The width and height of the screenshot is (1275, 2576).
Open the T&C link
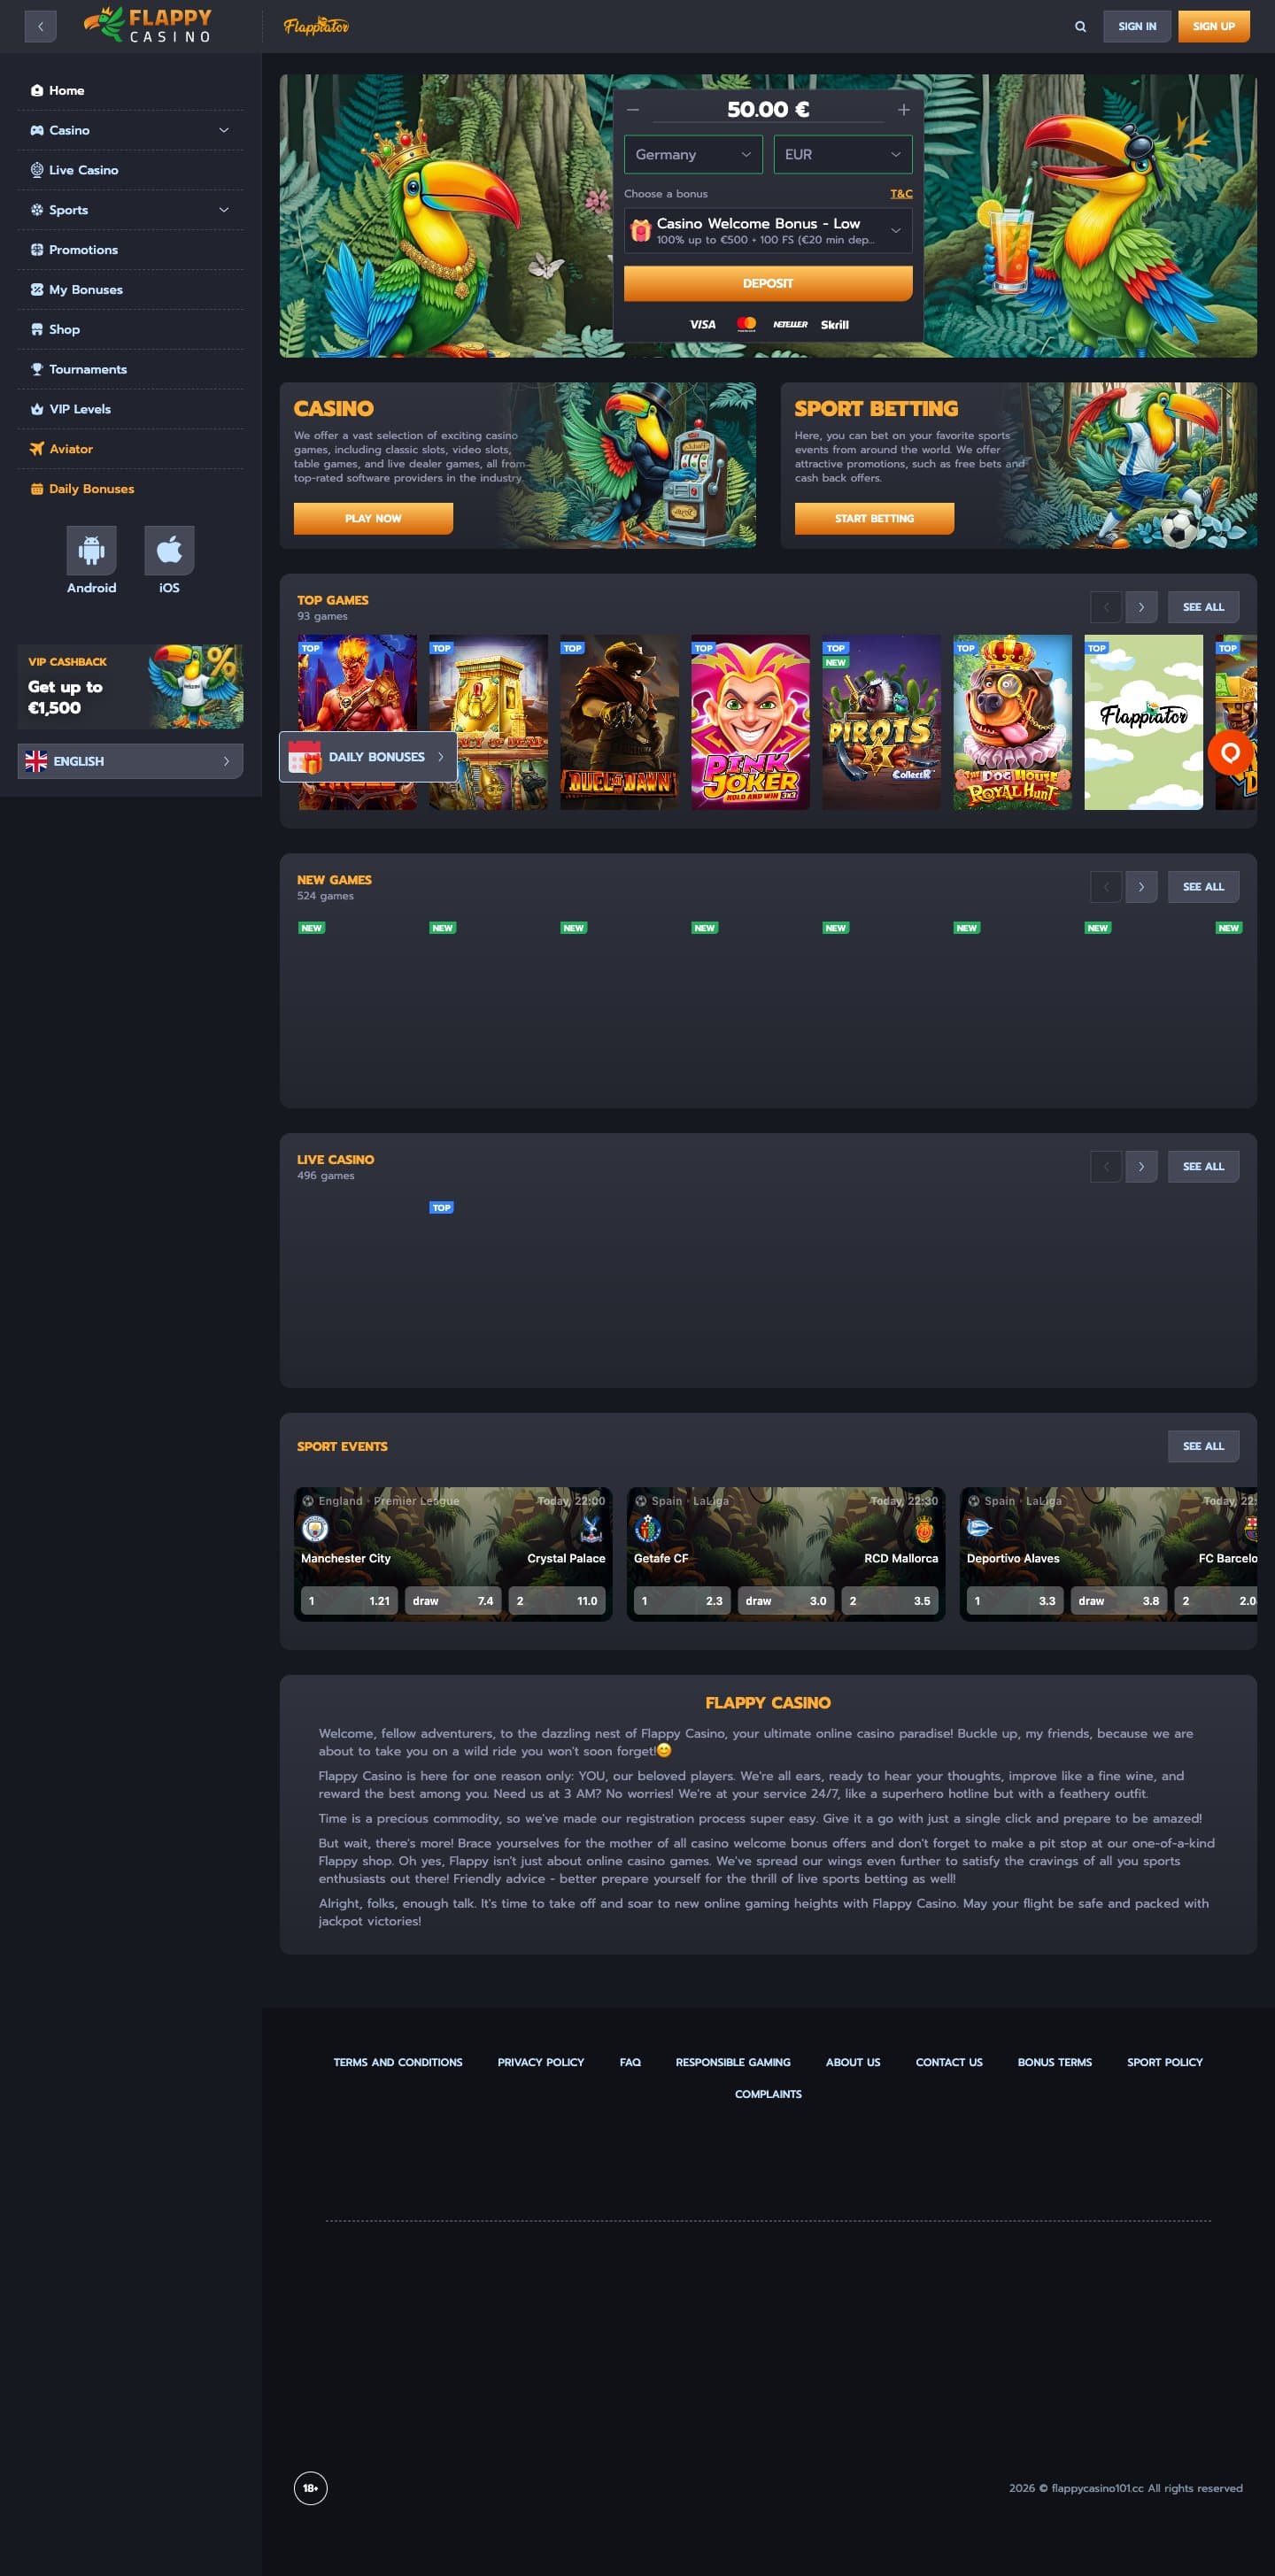(901, 194)
